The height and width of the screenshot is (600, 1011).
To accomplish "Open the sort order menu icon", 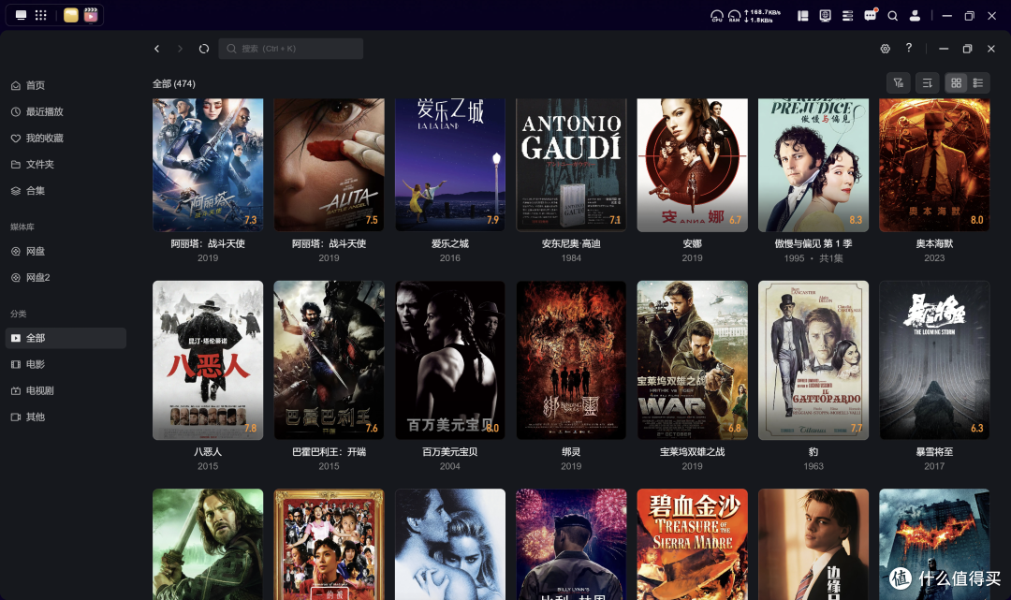I will [927, 83].
